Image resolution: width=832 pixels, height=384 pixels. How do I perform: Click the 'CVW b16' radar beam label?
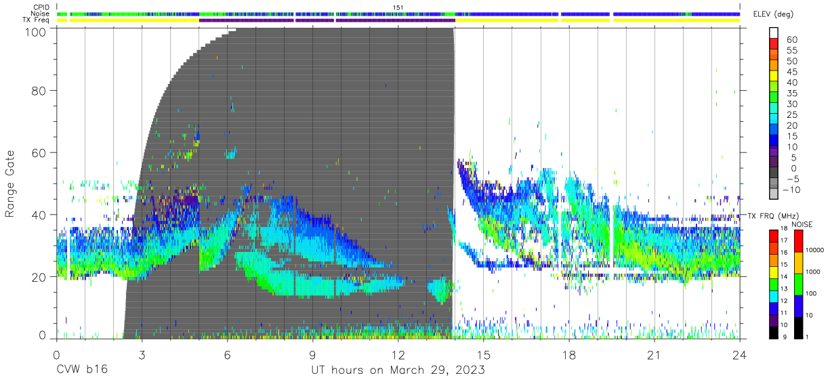(82, 370)
